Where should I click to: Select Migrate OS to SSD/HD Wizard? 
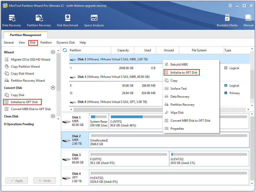pyautogui.click(x=30, y=60)
